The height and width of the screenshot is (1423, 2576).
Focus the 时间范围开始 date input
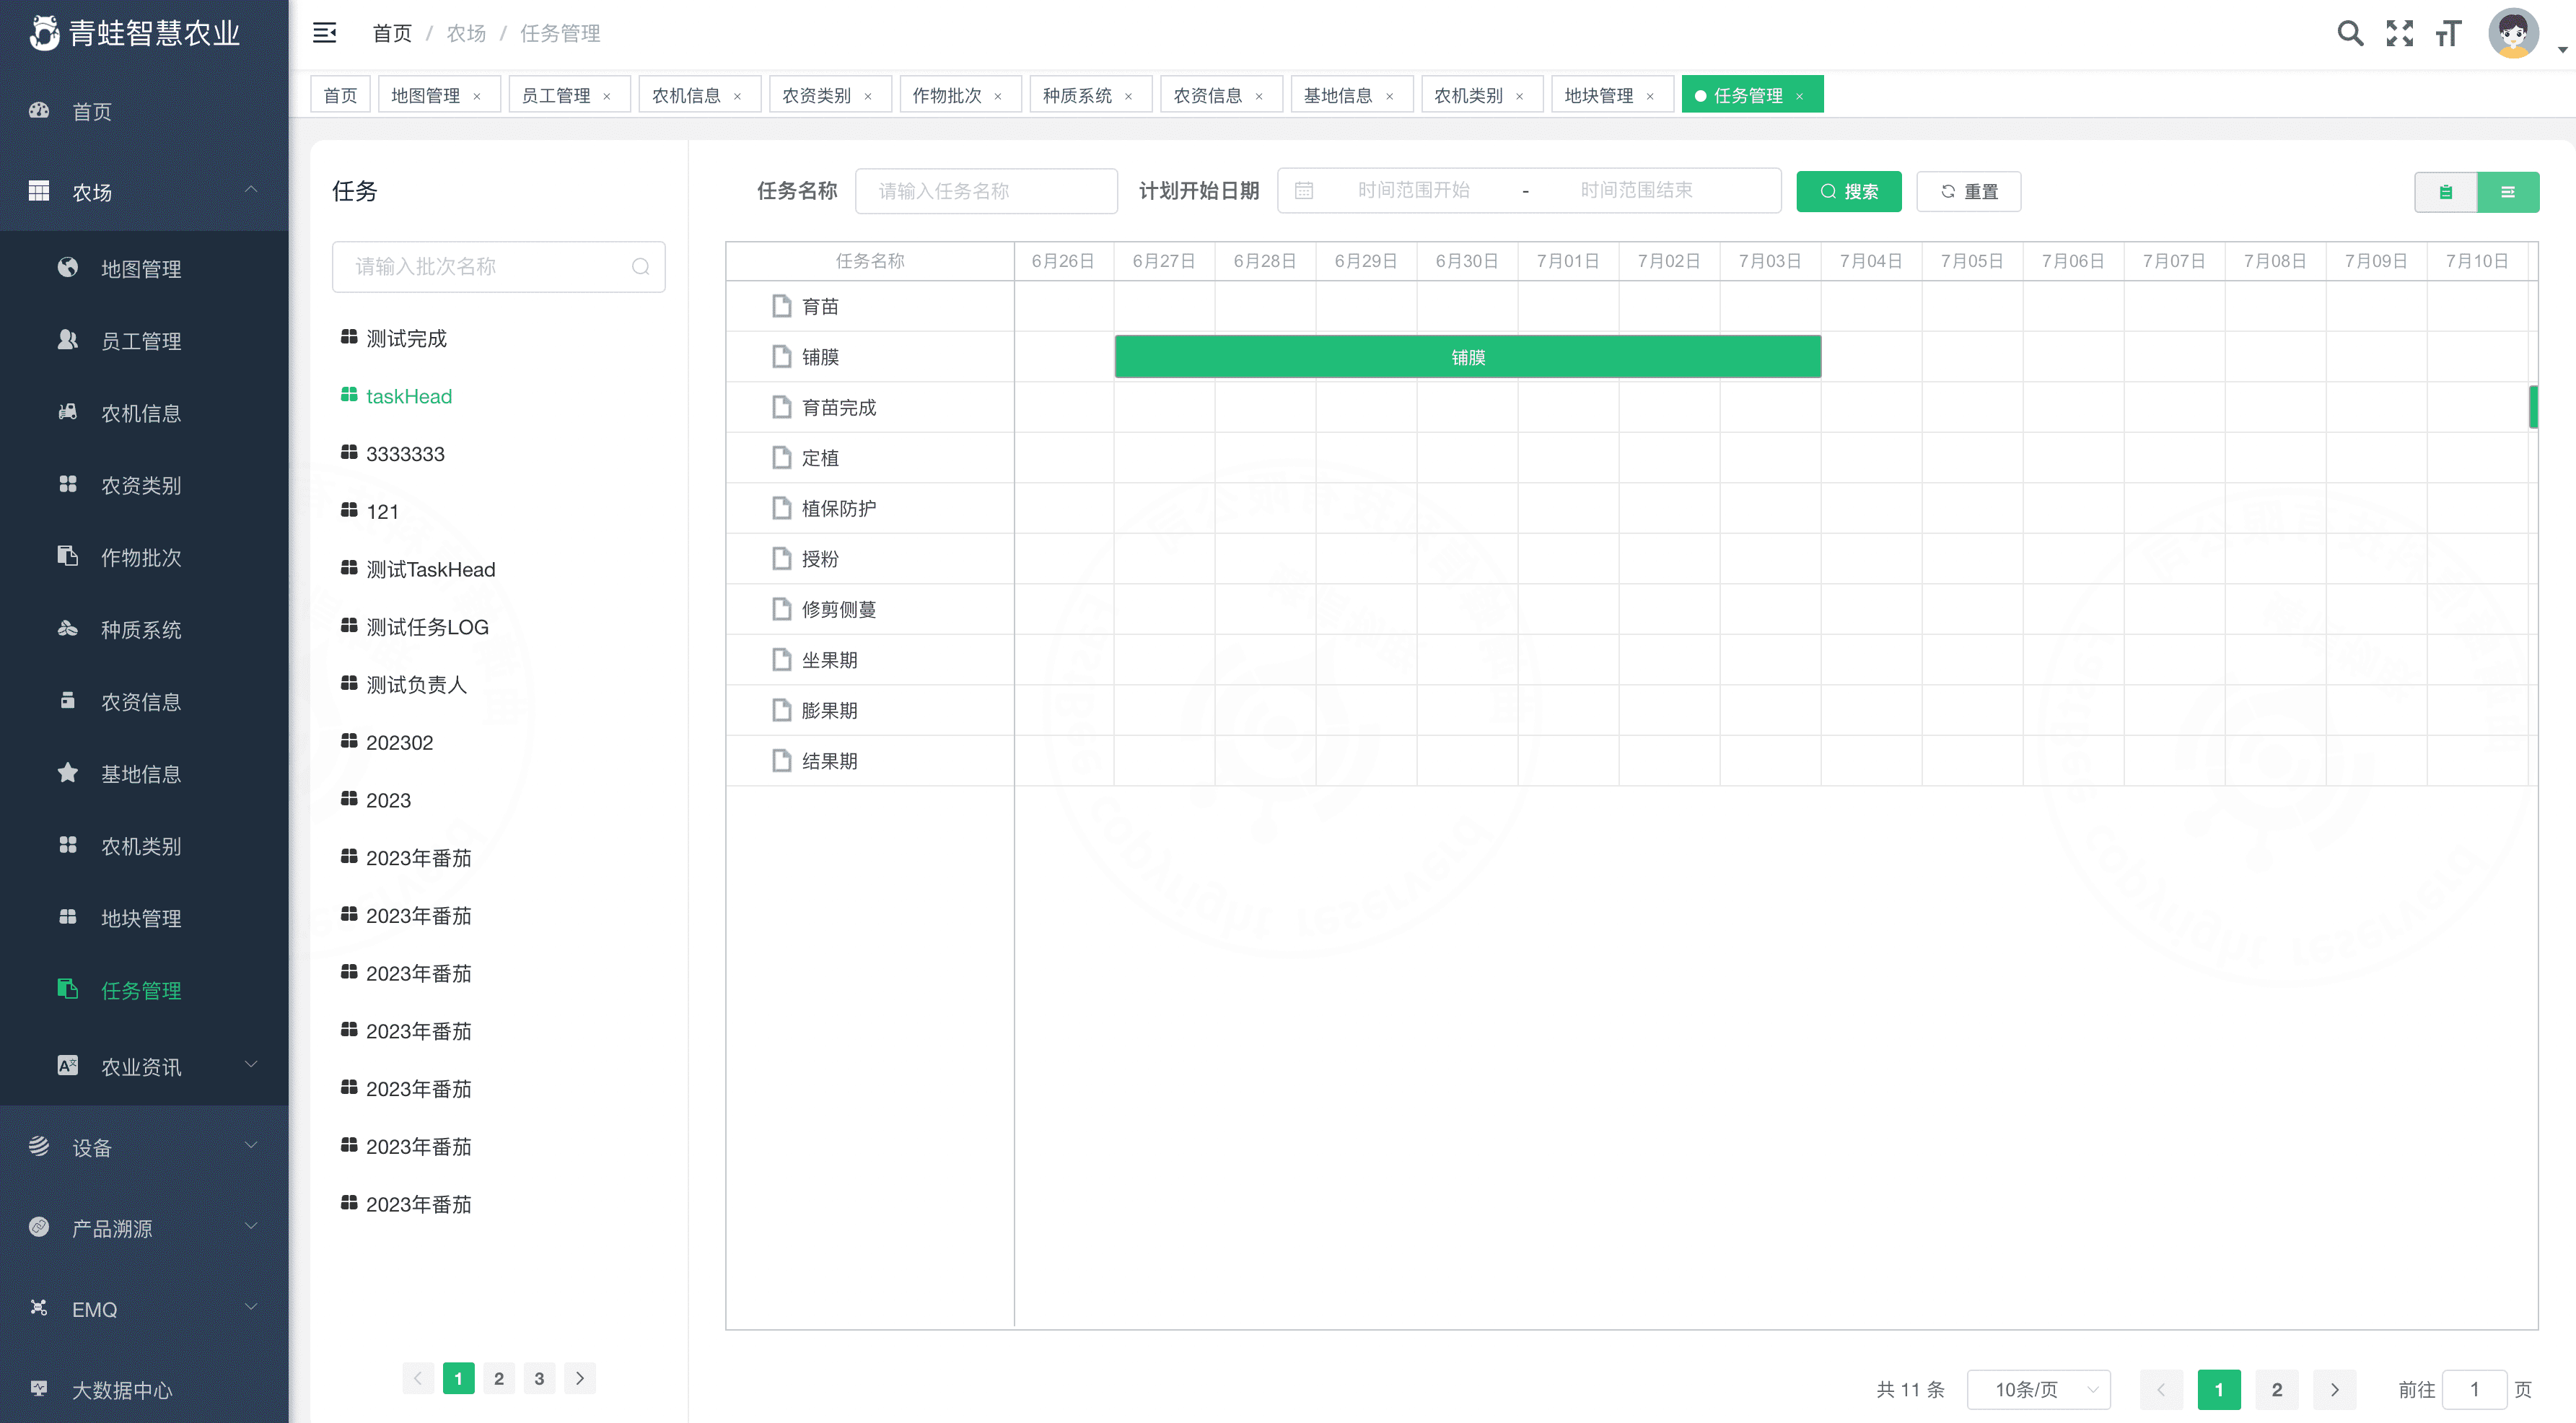[1414, 190]
